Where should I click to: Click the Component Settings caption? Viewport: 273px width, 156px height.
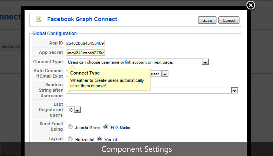136,149
